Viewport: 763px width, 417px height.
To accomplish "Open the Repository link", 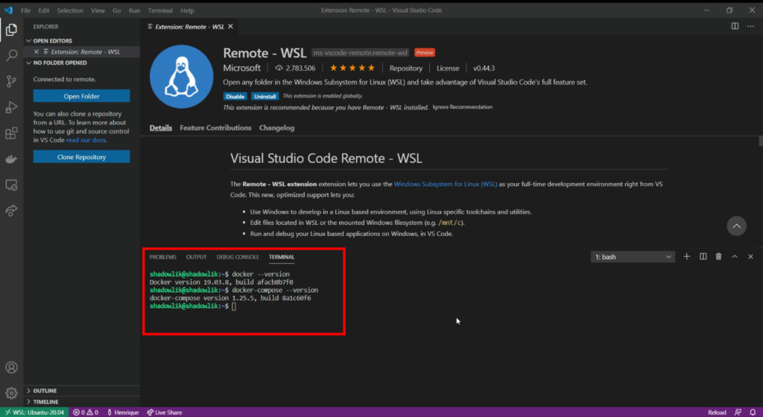I will (x=406, y=68).
